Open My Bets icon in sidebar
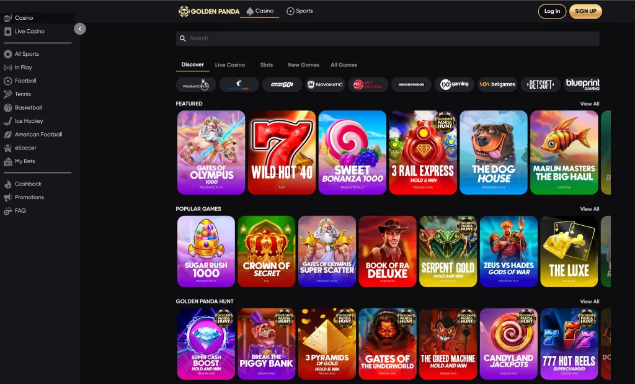The width and height of the screenshot is (635, 384). tap(7, 161)
